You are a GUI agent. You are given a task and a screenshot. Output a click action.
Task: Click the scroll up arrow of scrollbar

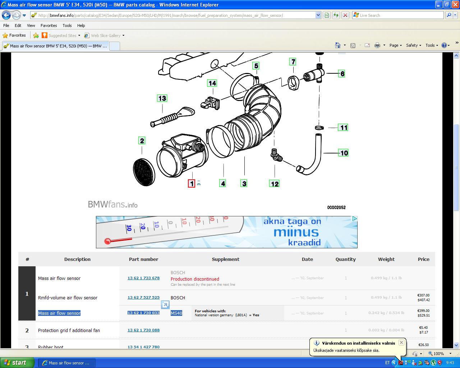pyautogui.click(x=456, y=55)
